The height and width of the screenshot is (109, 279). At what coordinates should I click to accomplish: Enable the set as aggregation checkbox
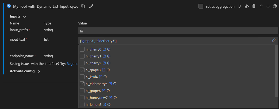pyautogui.click(x=201, y=6)
